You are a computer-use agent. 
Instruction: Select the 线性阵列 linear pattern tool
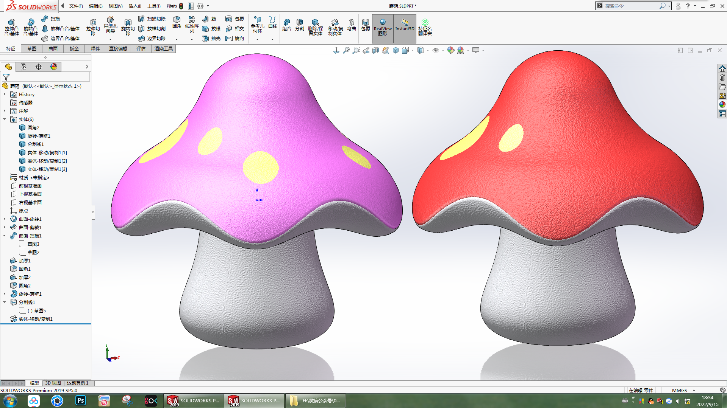(x=192, y=25)
